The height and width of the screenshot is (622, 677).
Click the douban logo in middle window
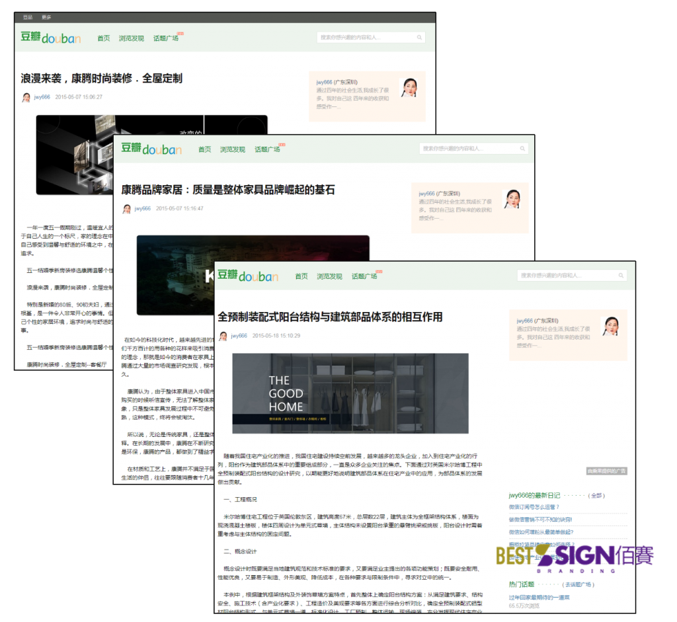(x=151, y=149)
